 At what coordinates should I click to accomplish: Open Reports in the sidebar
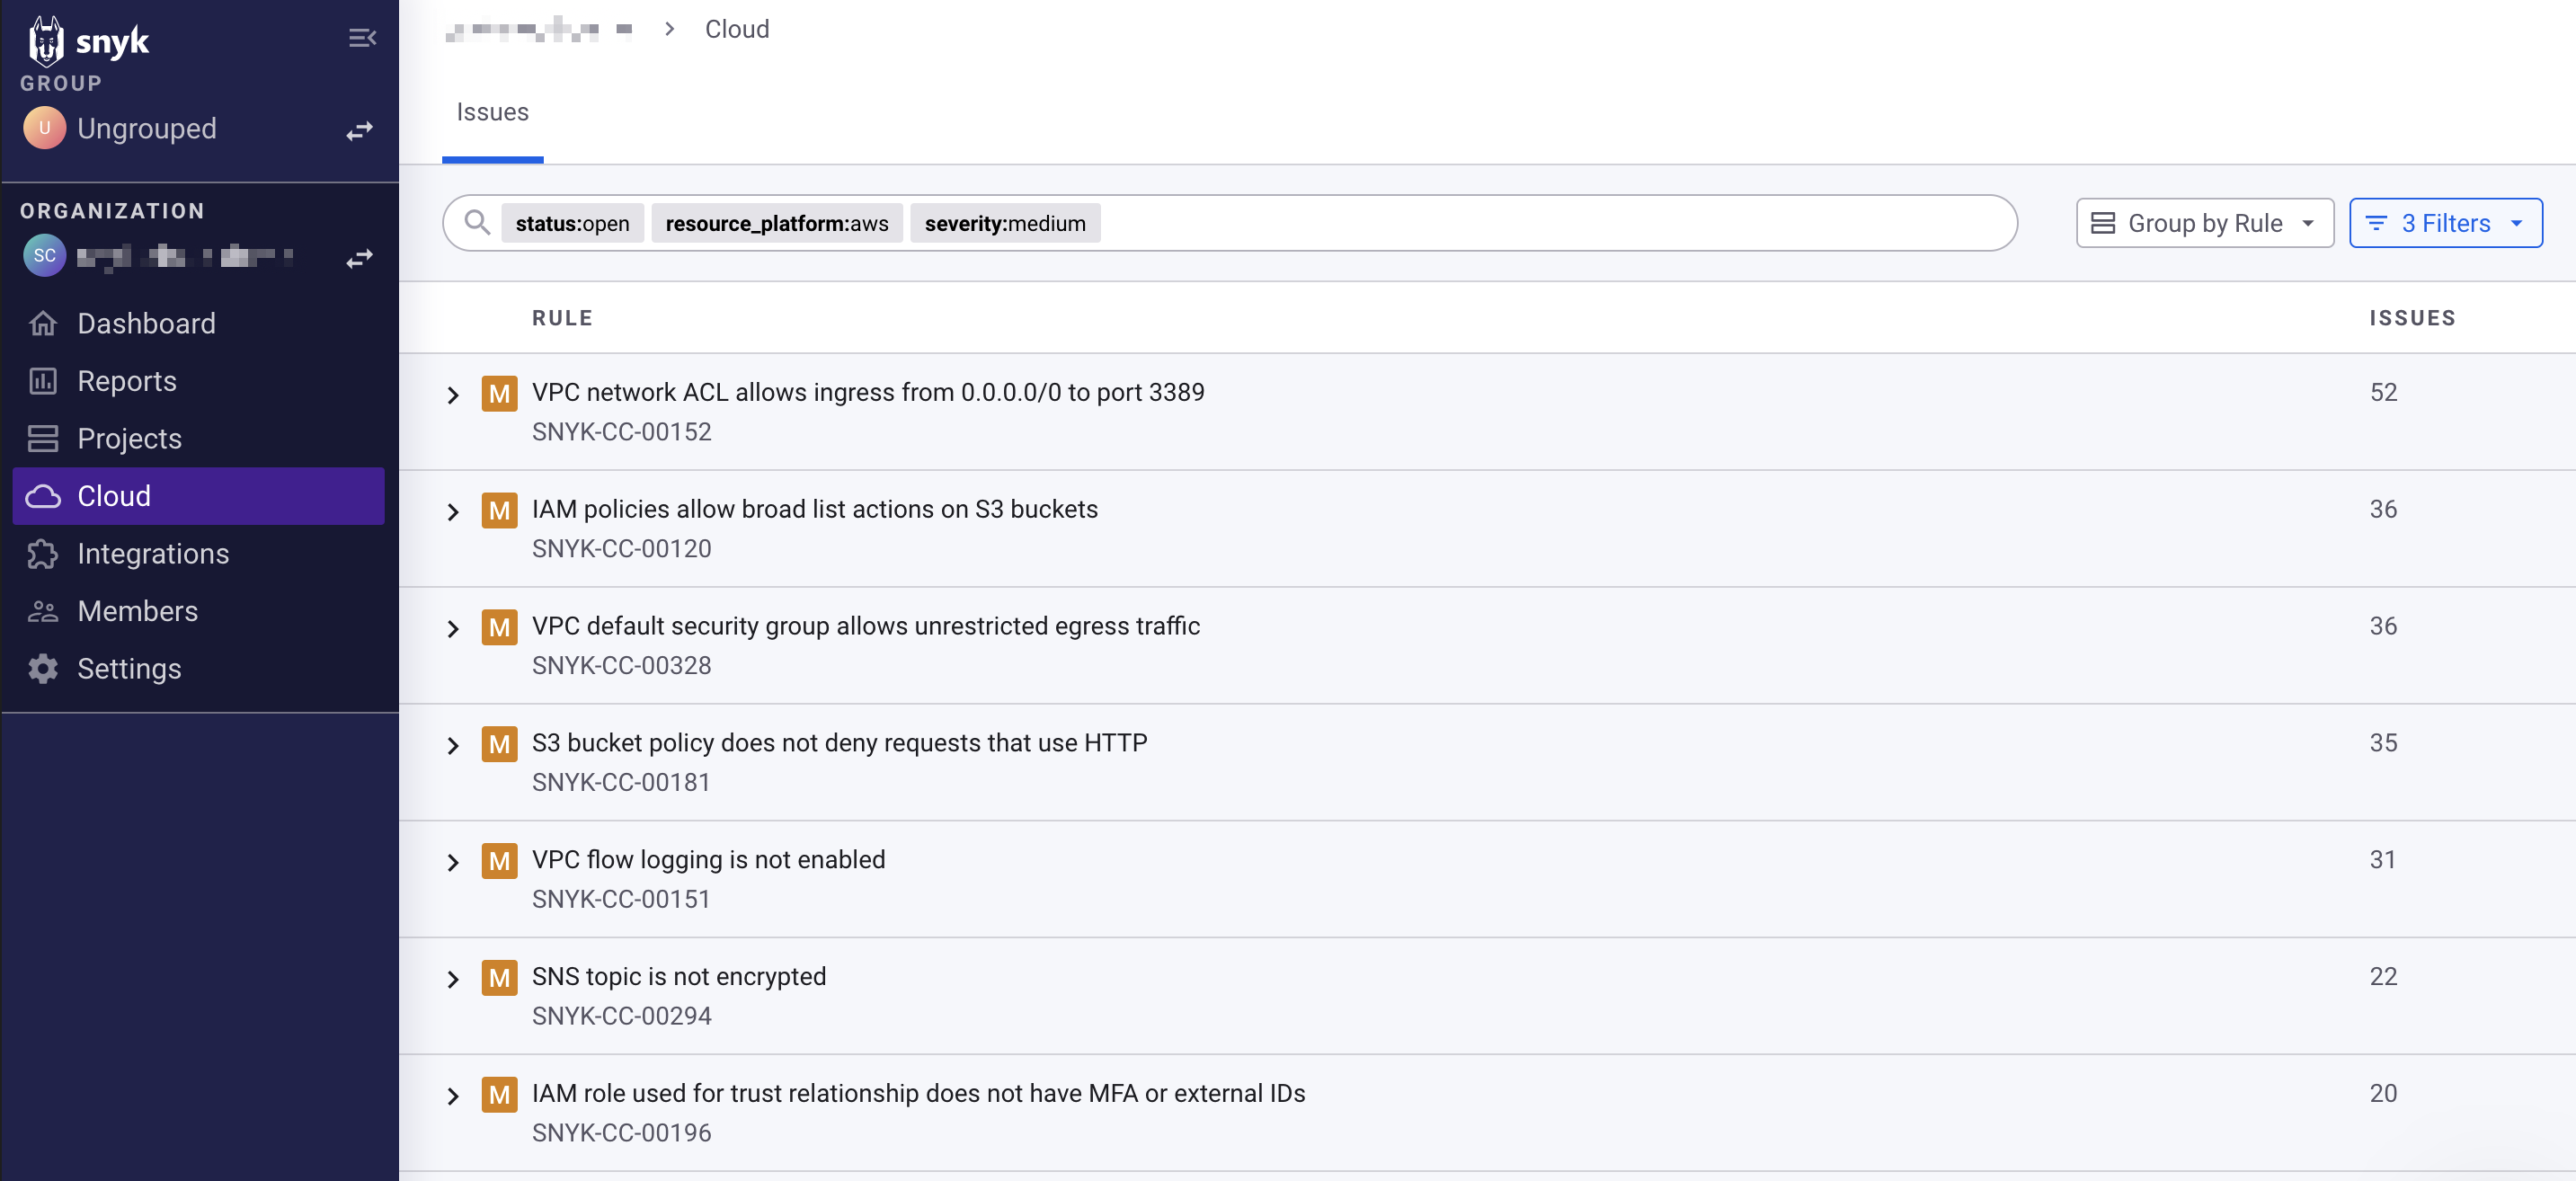[126, 381]
